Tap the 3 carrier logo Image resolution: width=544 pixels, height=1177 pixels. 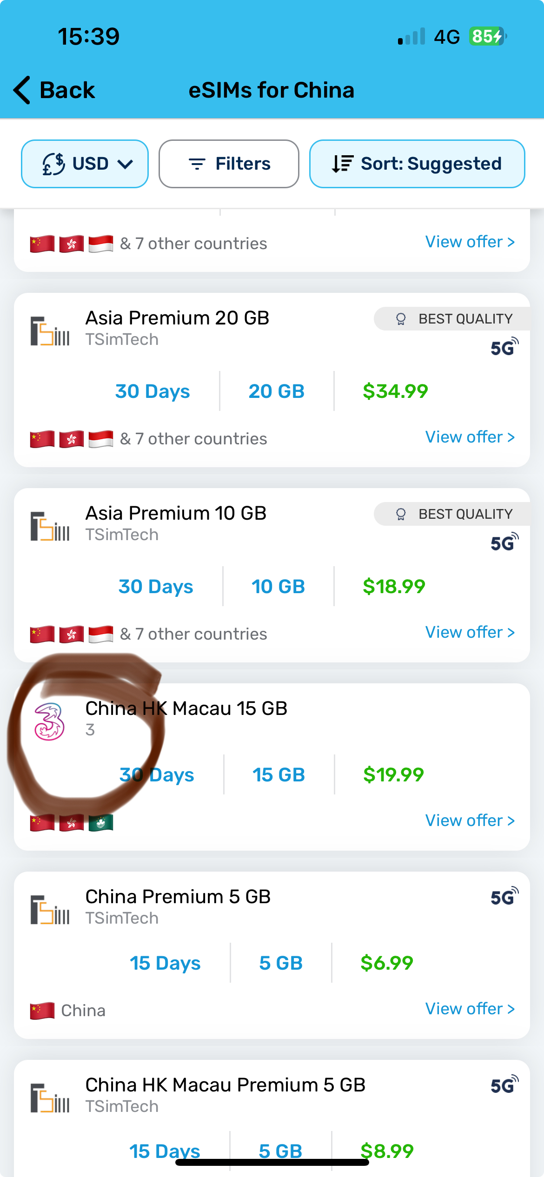click(49, 721)
